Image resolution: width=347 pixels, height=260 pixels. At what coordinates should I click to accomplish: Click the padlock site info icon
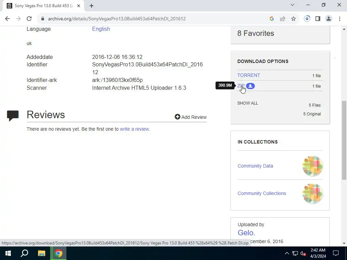43,19
